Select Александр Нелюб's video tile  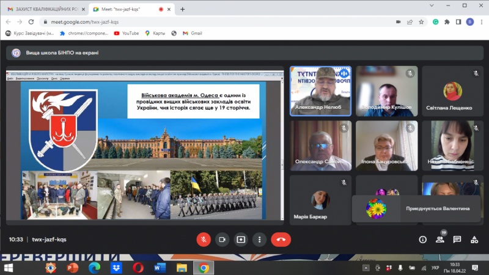tap(320, 91)
